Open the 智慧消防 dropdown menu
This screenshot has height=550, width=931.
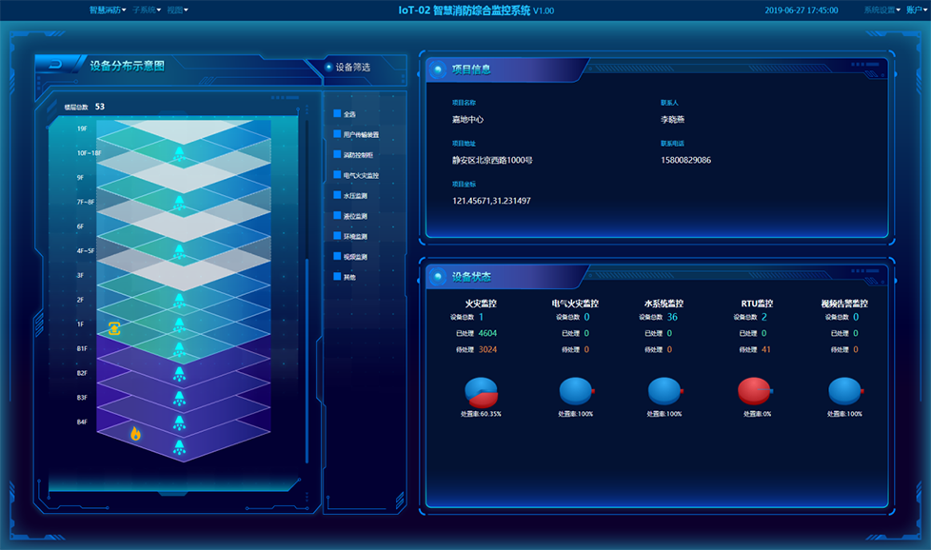[108, 10]
